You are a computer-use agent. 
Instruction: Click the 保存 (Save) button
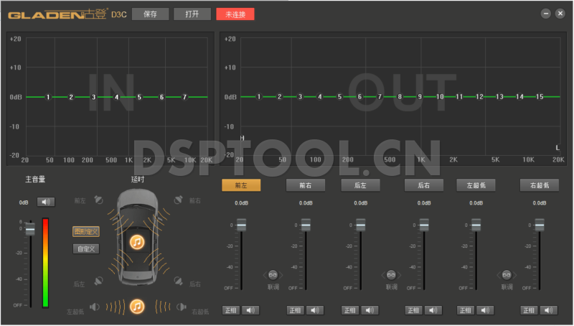(x=150, y=14)
